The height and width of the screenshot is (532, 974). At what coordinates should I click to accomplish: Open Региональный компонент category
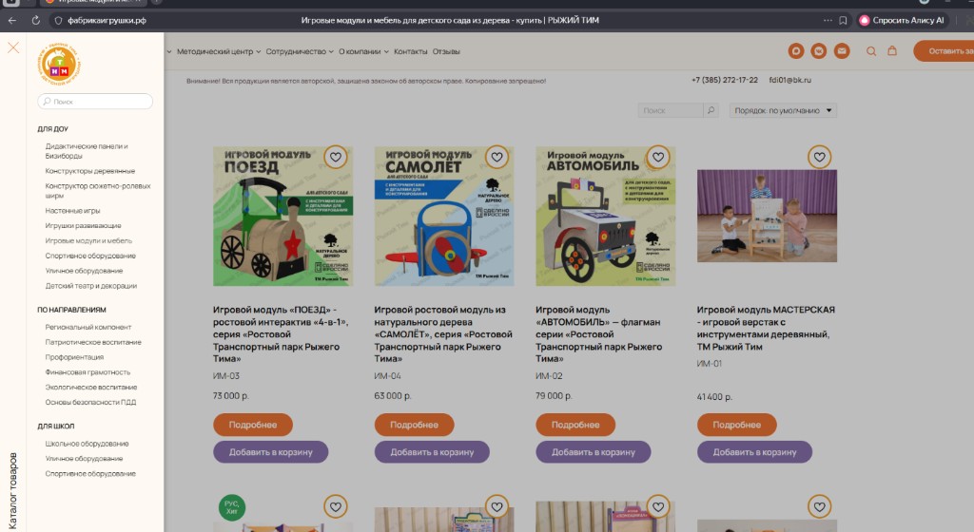click(x=88, y=327)
